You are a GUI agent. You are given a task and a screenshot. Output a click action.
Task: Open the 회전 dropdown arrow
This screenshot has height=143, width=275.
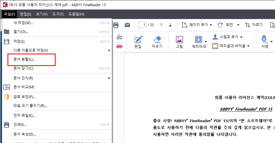[238, 25]
